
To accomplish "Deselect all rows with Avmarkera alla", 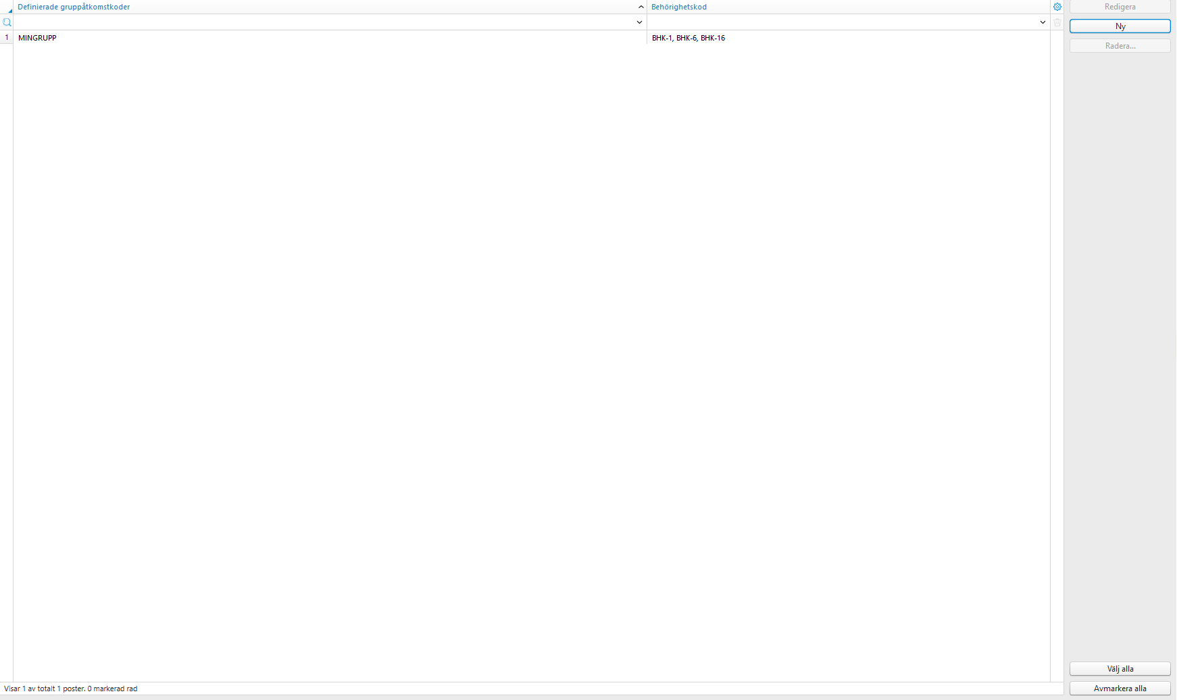I will 1119,688.
